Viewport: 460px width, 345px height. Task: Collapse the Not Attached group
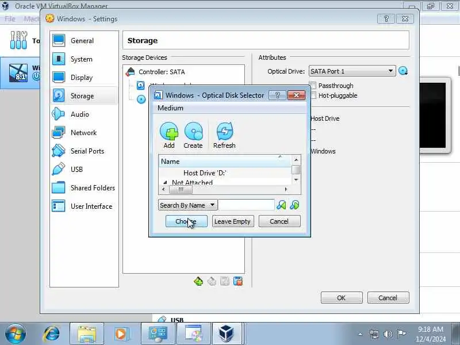tap(165, 182)
